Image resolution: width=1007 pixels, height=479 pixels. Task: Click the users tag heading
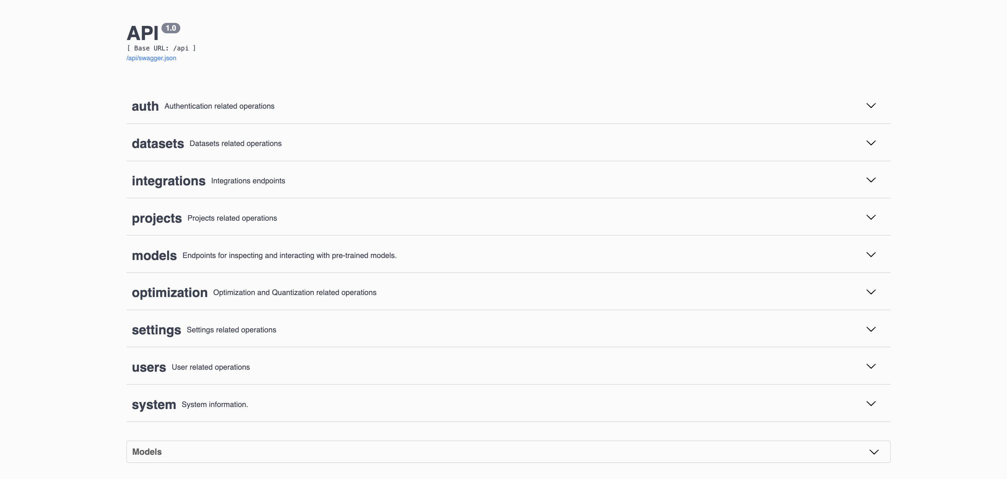149,368
